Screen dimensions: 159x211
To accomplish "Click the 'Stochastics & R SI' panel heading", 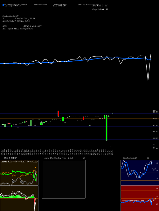I will [136, 158].
